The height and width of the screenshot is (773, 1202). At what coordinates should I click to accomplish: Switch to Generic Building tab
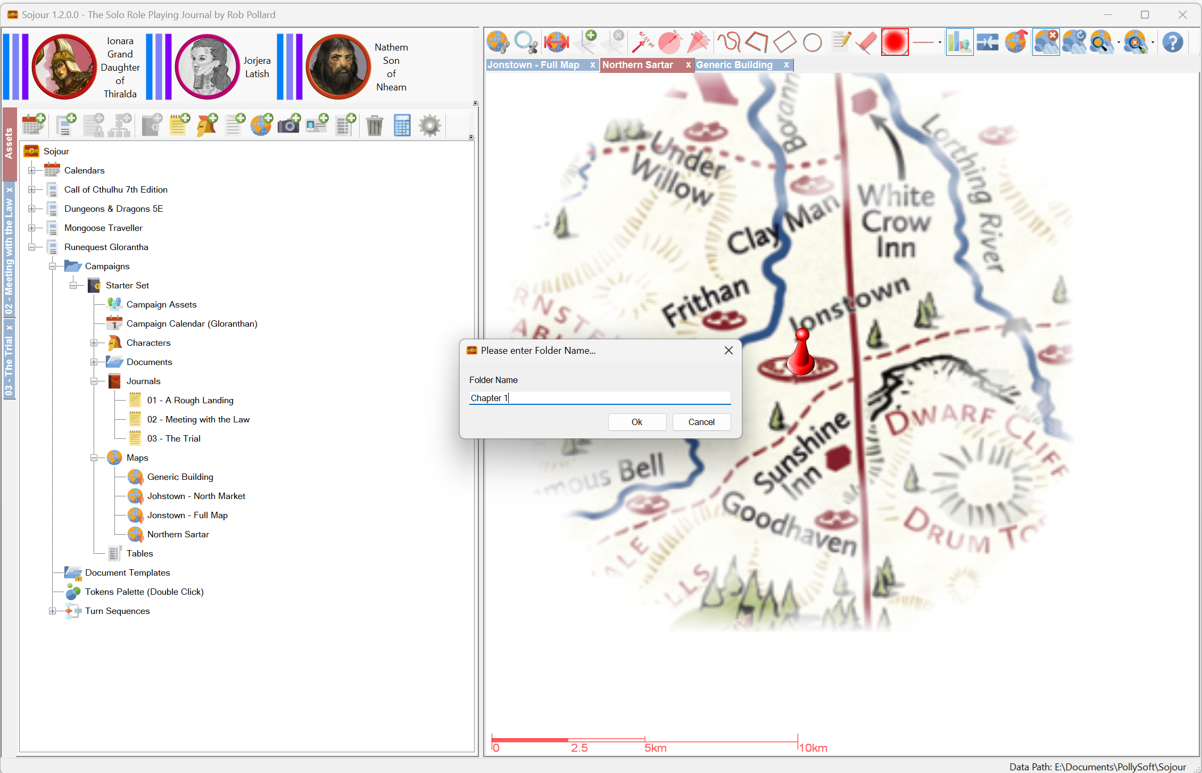pyautogui.click(x=734, y=65)
